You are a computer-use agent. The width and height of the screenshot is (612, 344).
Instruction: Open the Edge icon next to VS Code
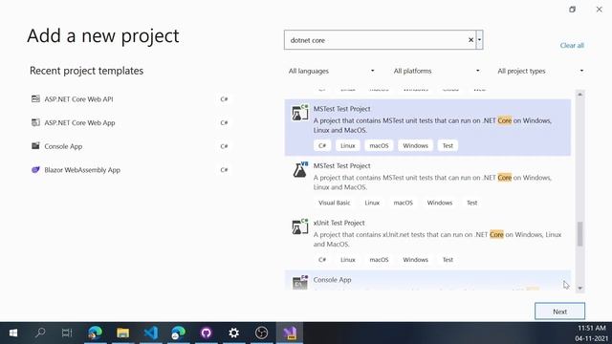point(179,333)
